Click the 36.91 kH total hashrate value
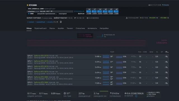Image resolution: width=179 pixels, height=101 pixels. pos(81,14)
